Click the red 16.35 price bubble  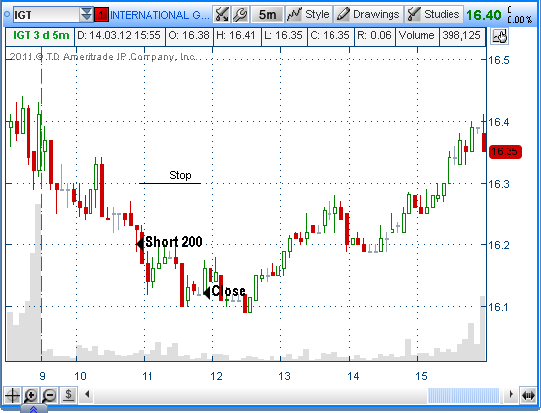(505, 151)
